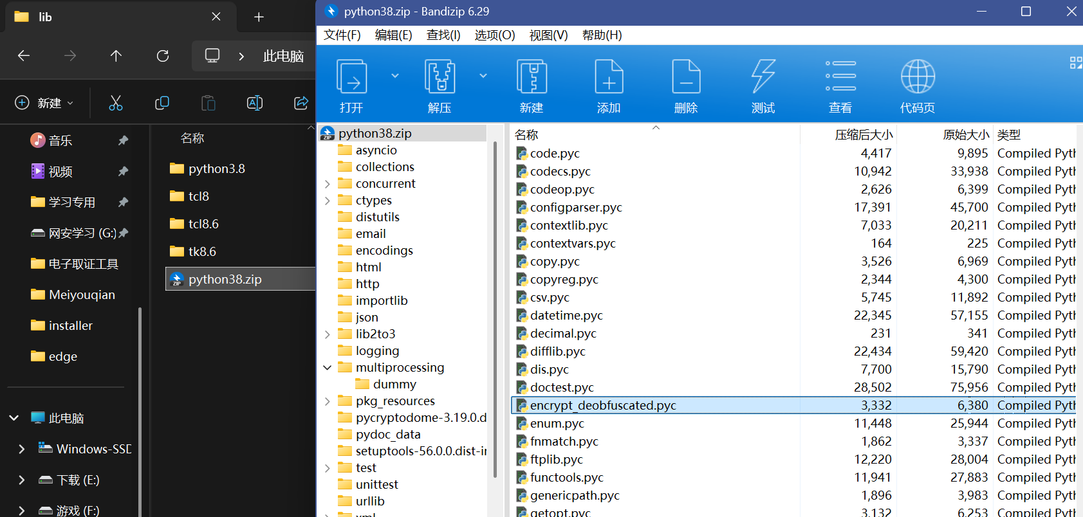
Task: Expand the Windows-SSD drive in sidebar
Action: point(22,449)
